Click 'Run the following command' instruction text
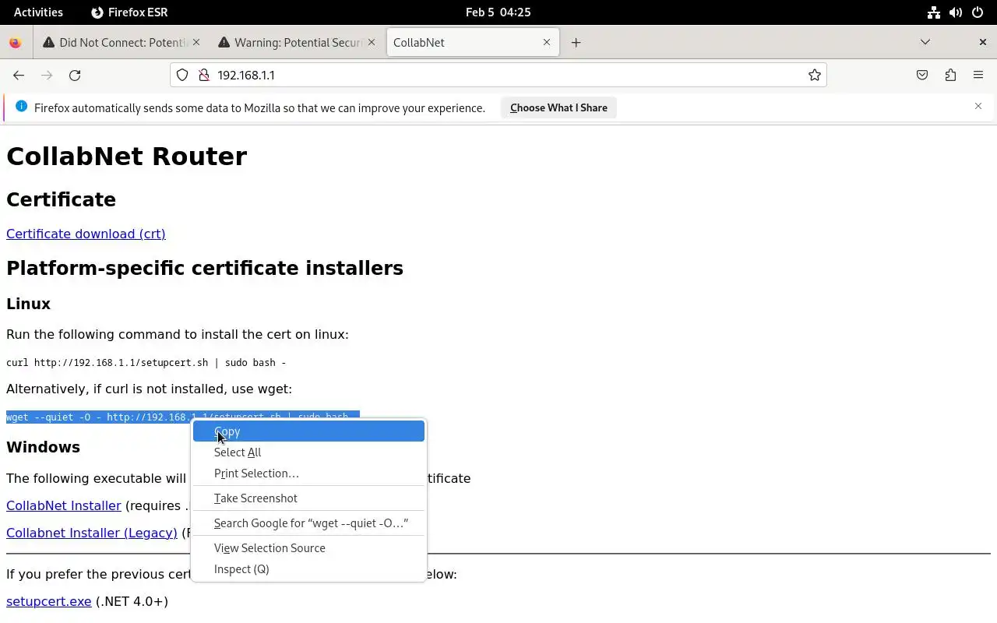The height and width of the screenshot is (623, 997). pyautogui.click(x=178, y=334)
